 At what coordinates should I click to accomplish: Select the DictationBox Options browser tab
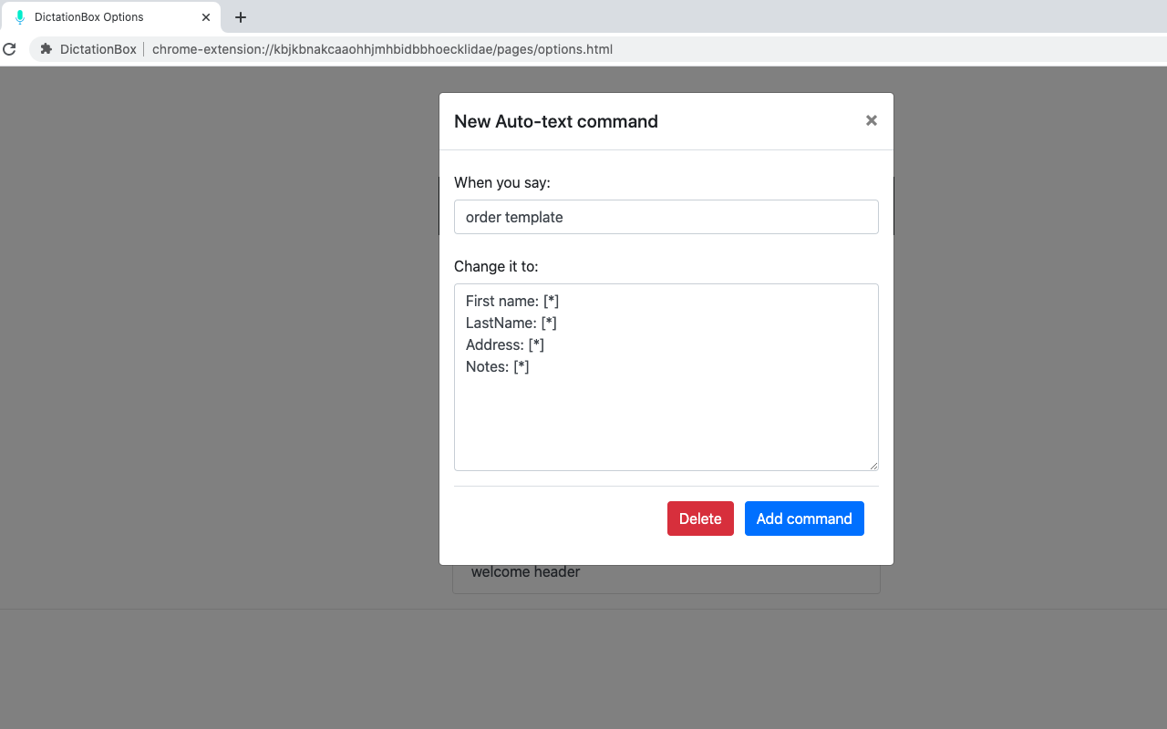110,17
